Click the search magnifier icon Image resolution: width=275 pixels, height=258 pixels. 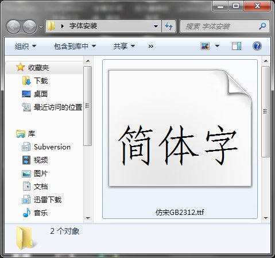click(x=262, y=26)
